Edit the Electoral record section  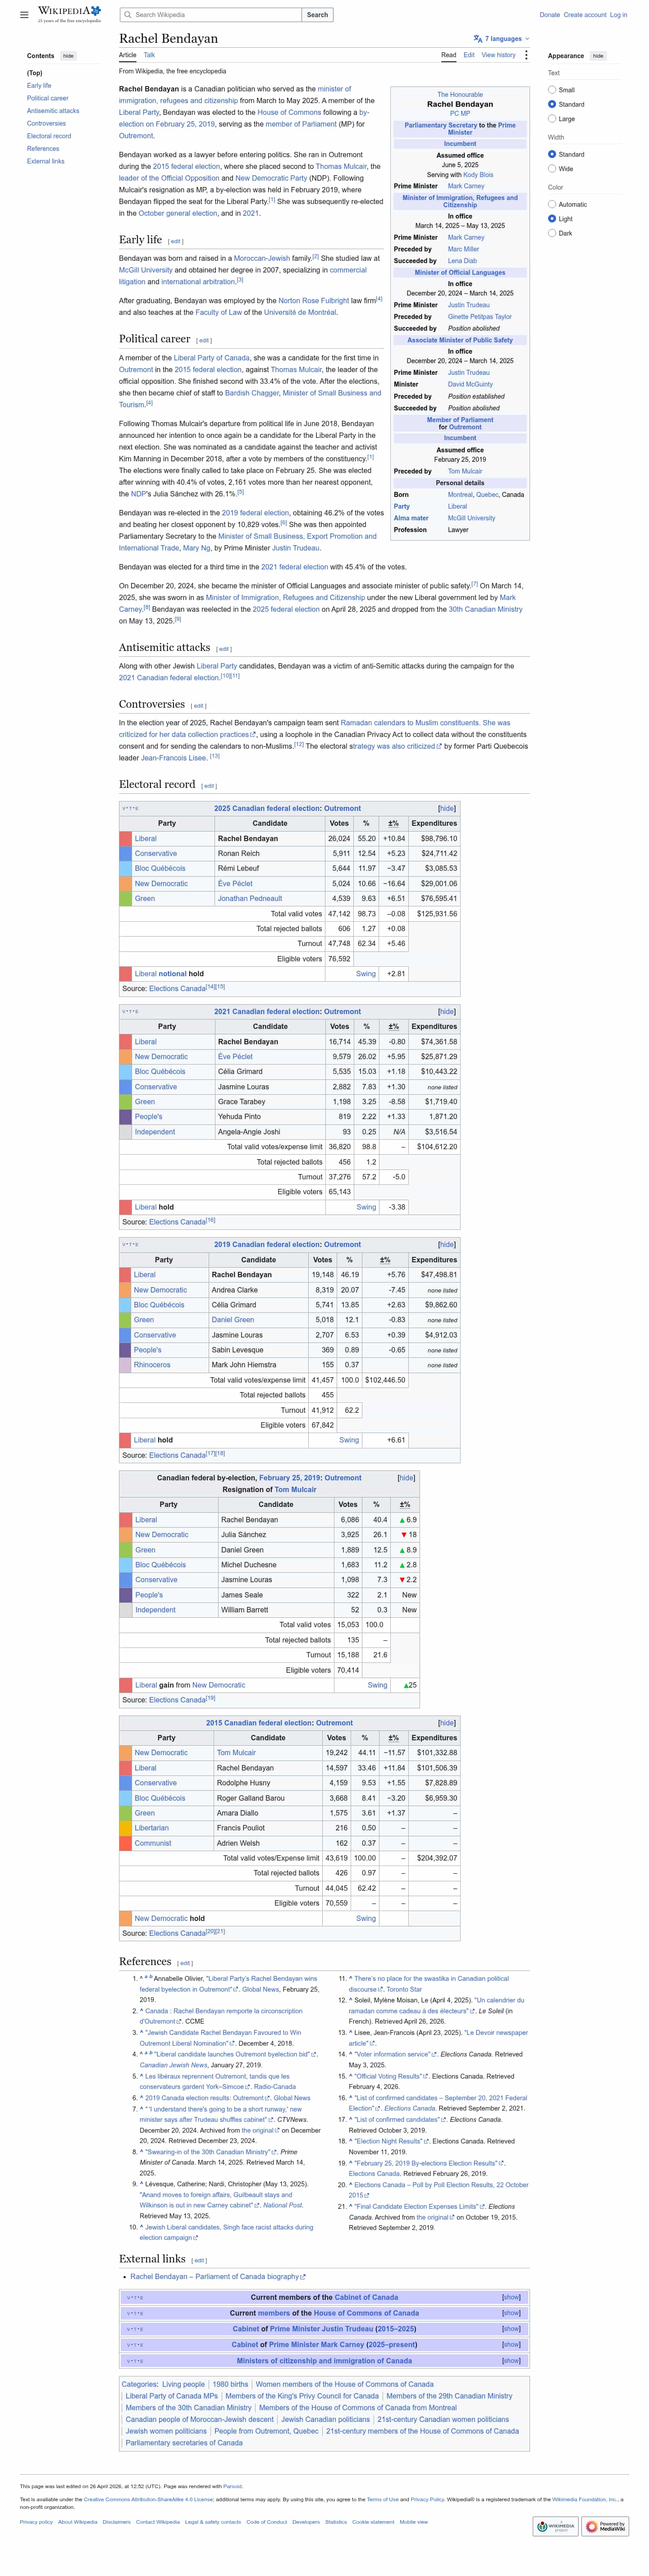tap(209, 786)
